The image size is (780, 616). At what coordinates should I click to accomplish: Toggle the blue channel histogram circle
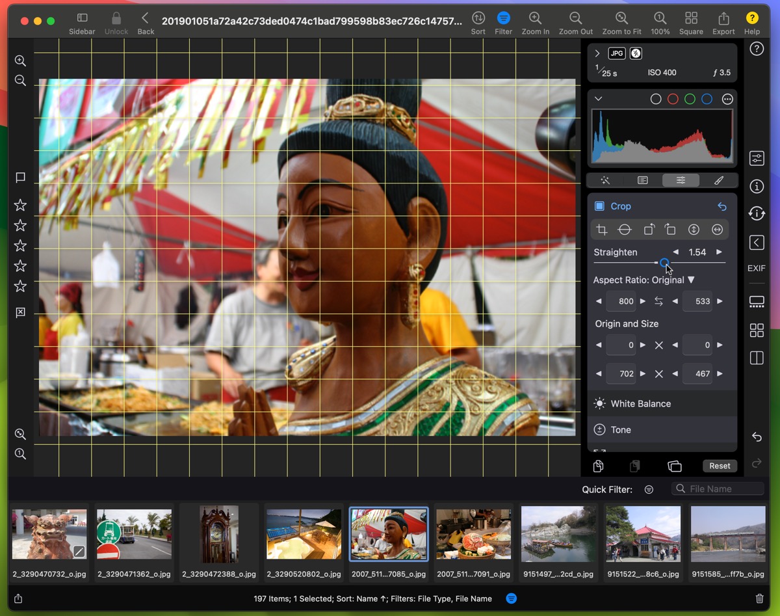707,99
